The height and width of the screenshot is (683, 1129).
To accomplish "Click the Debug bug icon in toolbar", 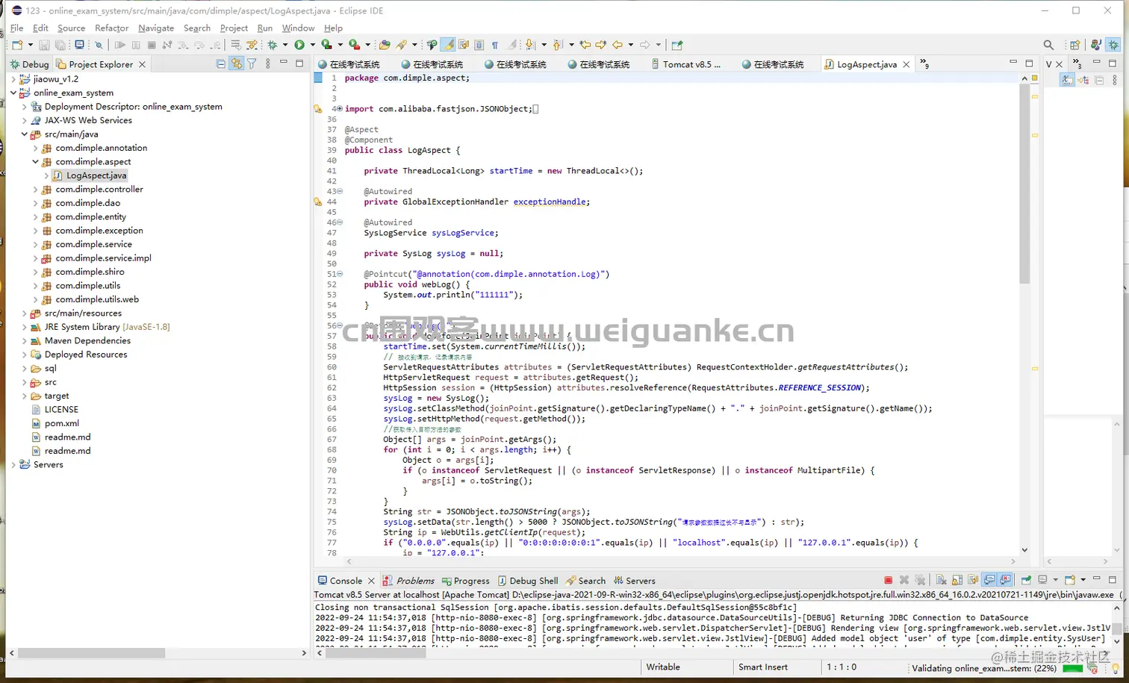I will (273, 45).
